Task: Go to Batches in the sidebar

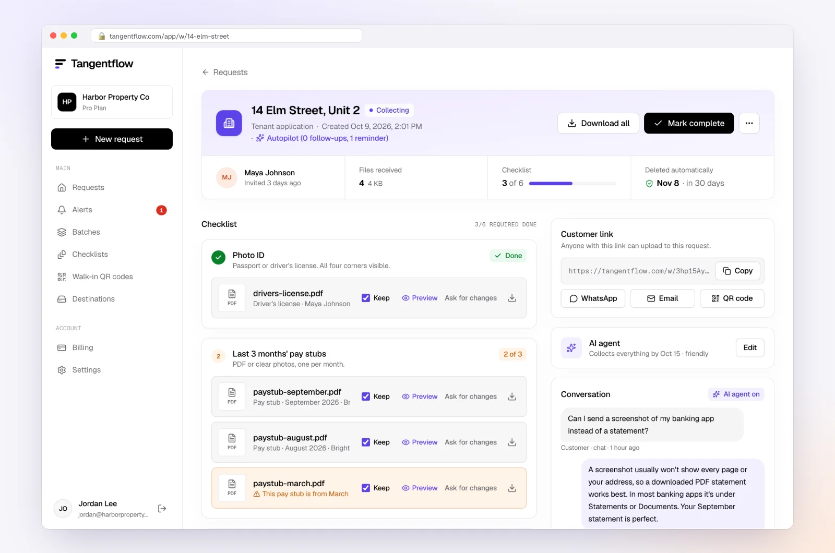Action: [112, 232]
